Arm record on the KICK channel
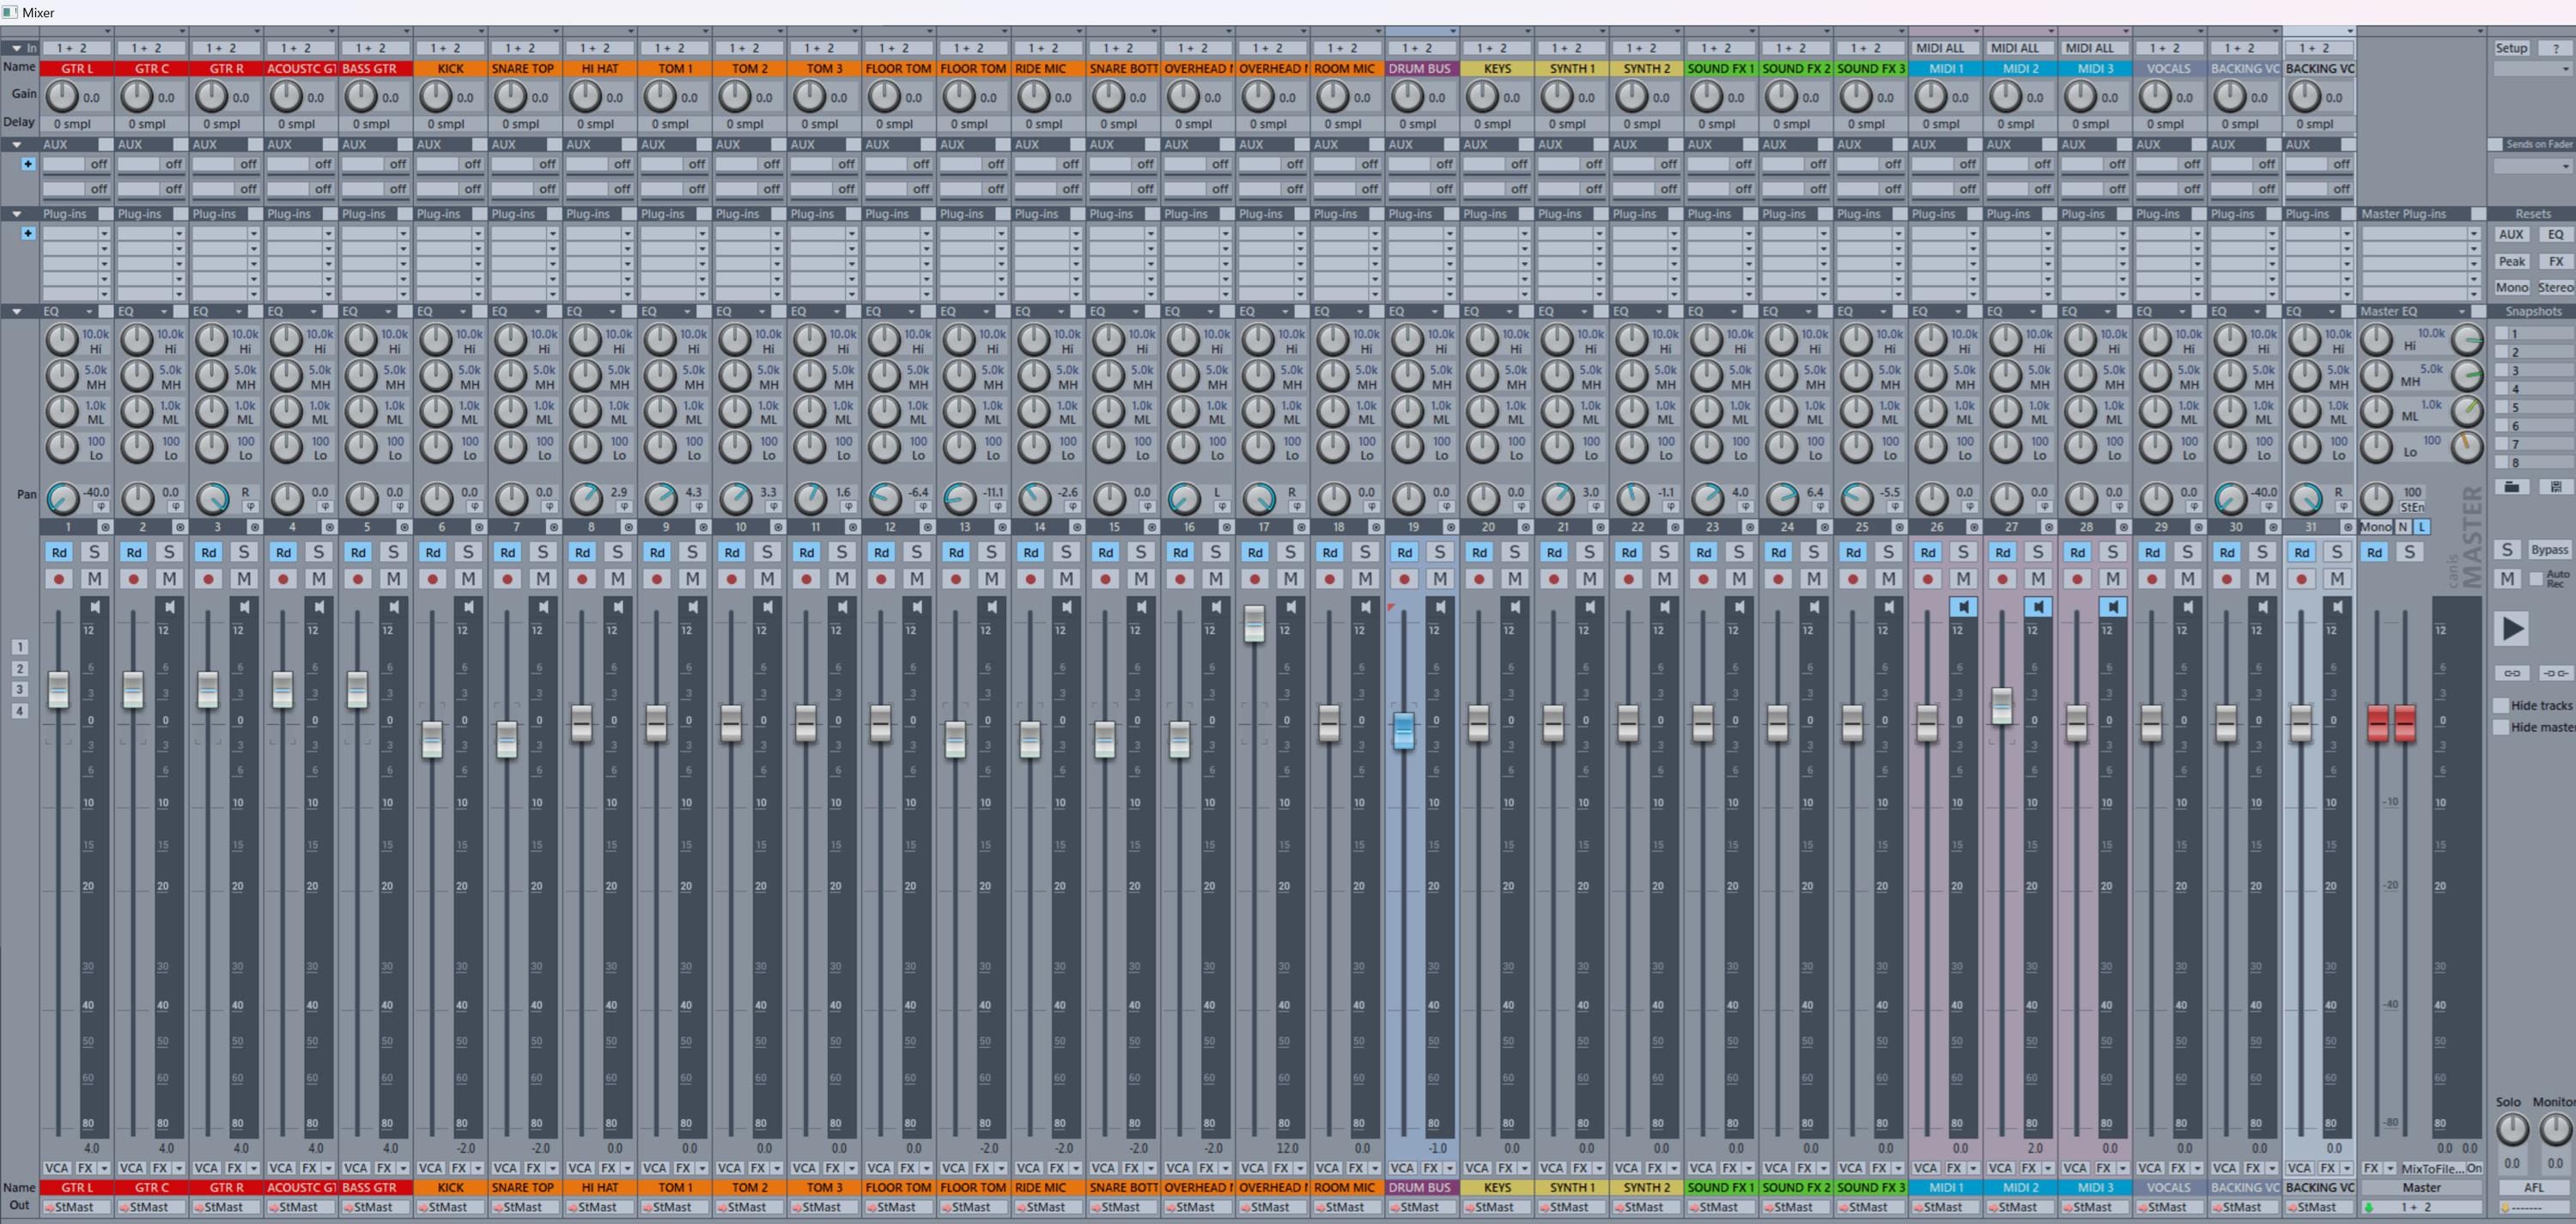The height and width of the screenshot is (1224, 2576). [433, 579]
